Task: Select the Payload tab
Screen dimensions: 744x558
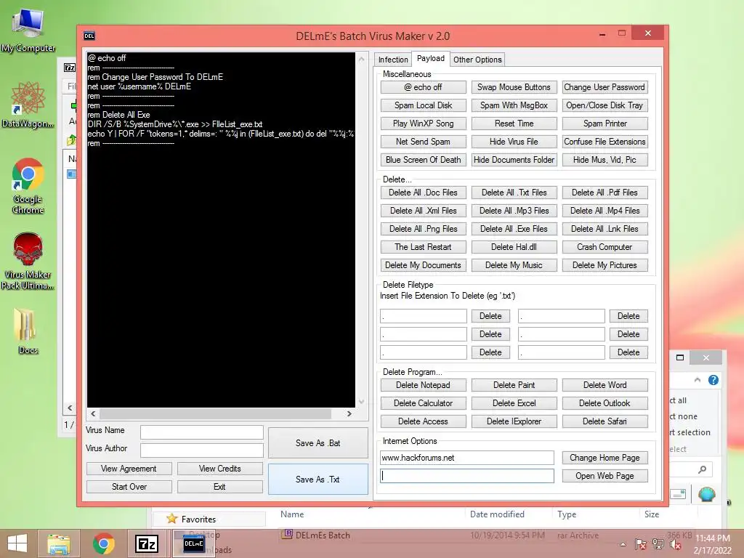Action: tap(431, 58)
